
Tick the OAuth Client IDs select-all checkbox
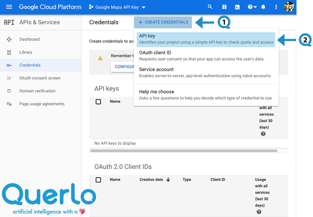click(x=98, y=180)
